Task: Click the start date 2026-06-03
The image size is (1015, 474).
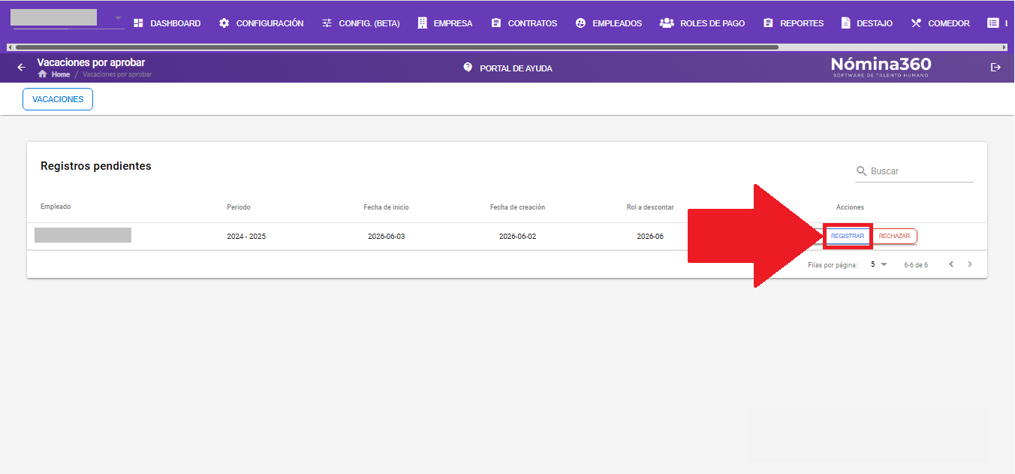Action: [x=386, y=237]
